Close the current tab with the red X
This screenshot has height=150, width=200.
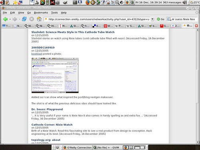(196, 26)
